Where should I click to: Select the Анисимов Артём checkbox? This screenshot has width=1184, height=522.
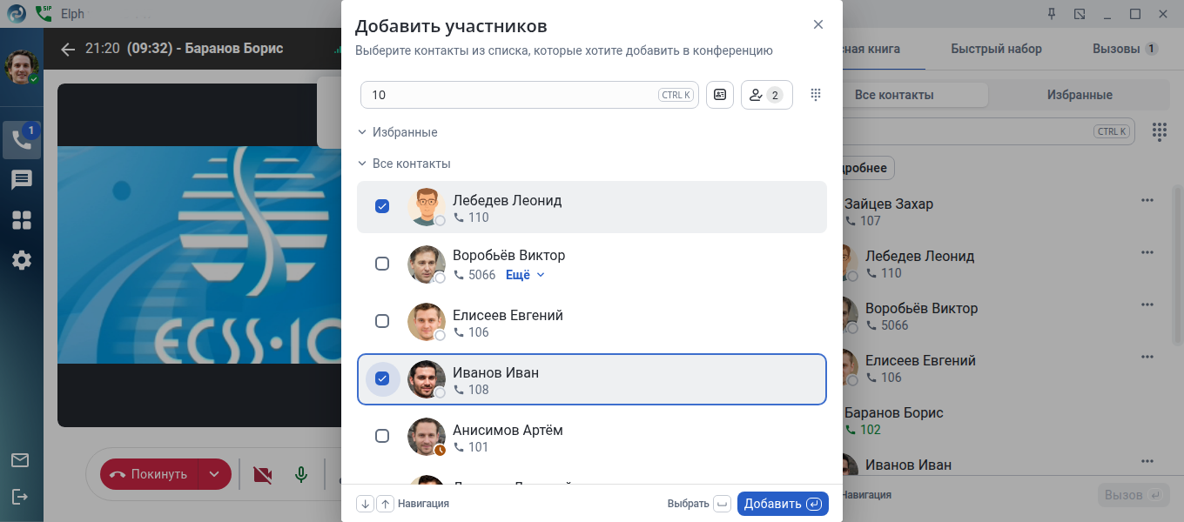click(x=382, y=436)
